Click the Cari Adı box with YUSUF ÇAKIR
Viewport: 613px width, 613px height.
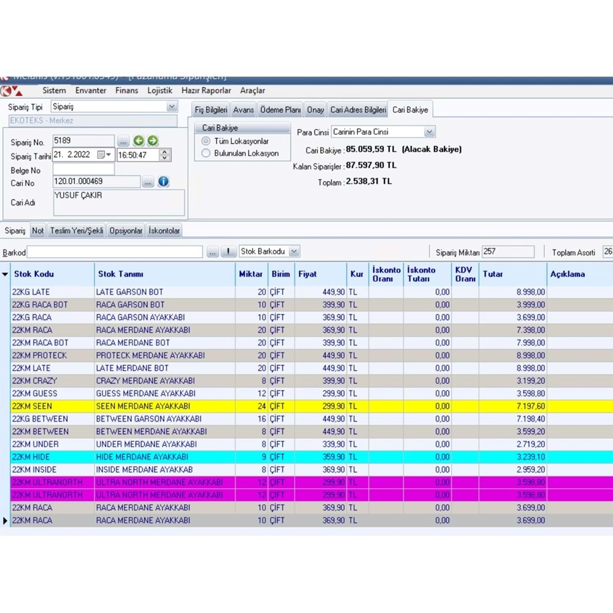pyautogui.click(x=119, y=202)
